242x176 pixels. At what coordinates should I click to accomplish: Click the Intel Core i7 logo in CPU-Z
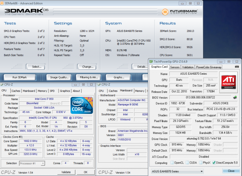click(82, 105)
